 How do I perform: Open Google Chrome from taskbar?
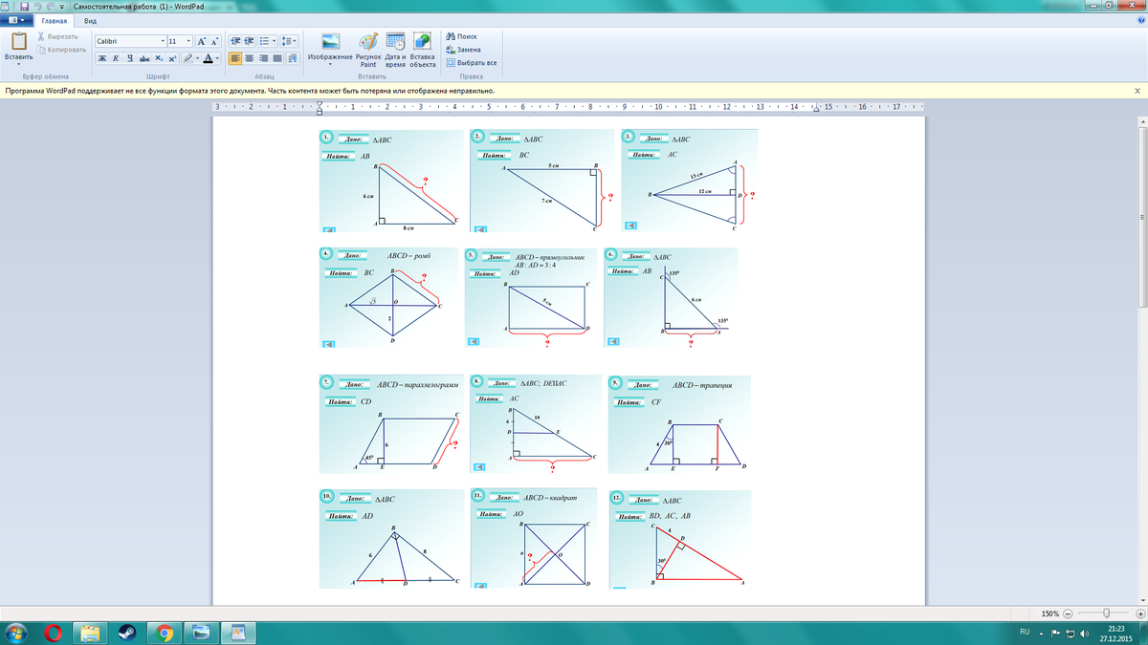point(165,632)
